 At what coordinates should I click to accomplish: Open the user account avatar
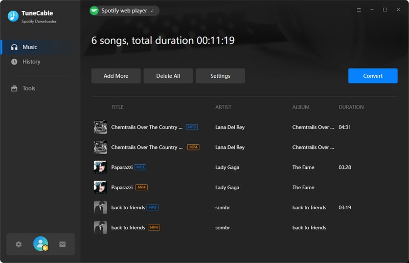[x=41, y=244]
